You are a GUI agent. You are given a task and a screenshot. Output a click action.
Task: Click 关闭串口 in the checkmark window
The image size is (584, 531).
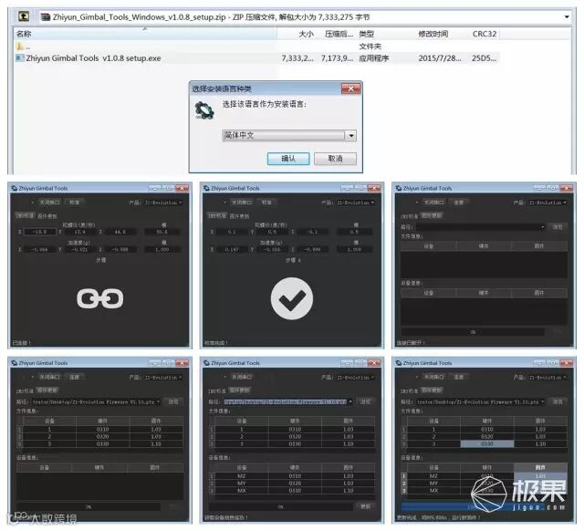242,203
